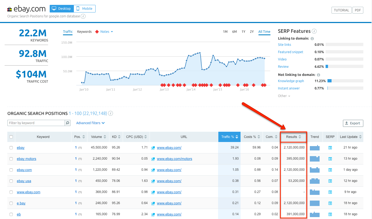Open the Featured snippet link
This screenshot has height=219, width=372.
click(x=291, y=52)
